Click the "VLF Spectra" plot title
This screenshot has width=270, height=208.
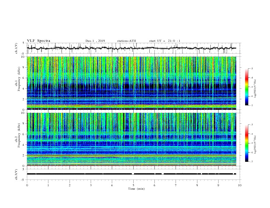(39, 41)
